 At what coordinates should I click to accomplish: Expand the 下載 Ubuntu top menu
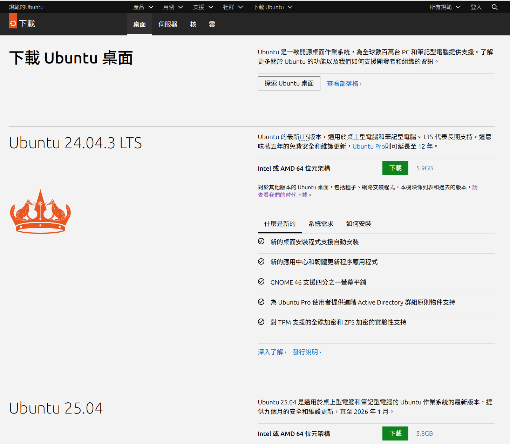[x=273, y=7]
